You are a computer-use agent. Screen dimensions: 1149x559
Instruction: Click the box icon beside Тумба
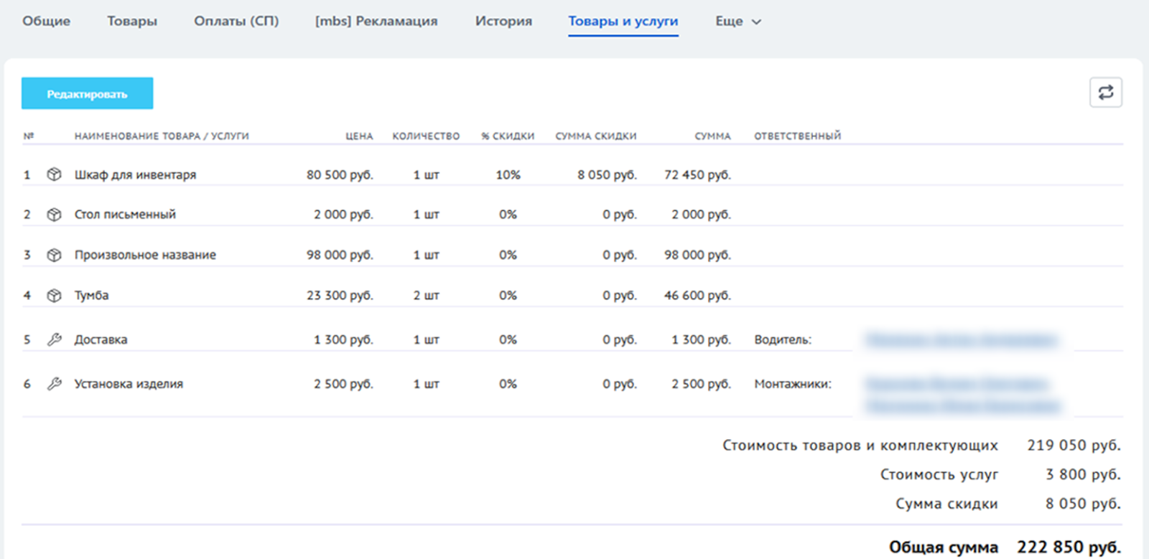54,295
